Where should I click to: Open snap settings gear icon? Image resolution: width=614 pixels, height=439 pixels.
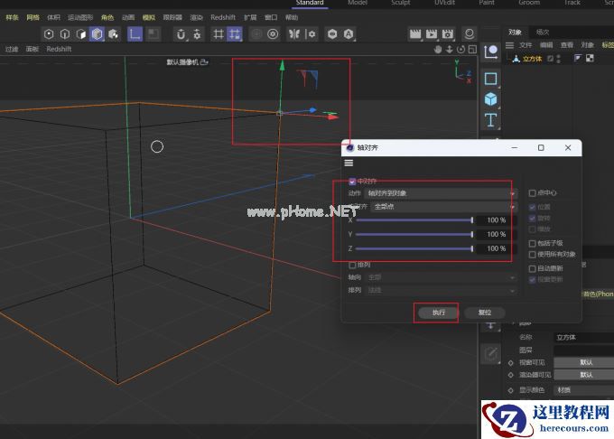pyautogui.click(x=197, y=34)
